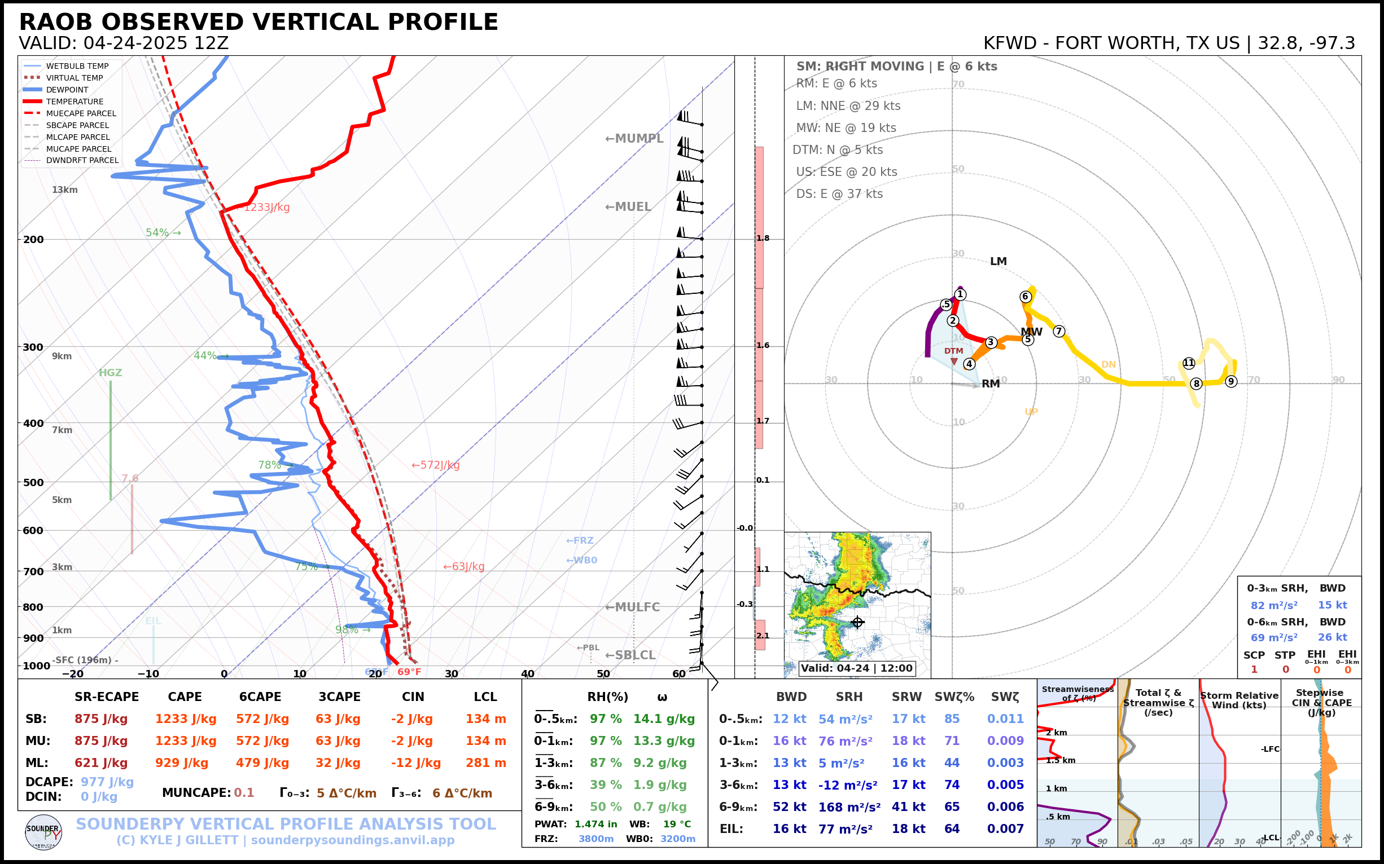The image size is (1384, 864).
Task: Click the HGZ hail growth zone label
Action: [x=111, y=373]
